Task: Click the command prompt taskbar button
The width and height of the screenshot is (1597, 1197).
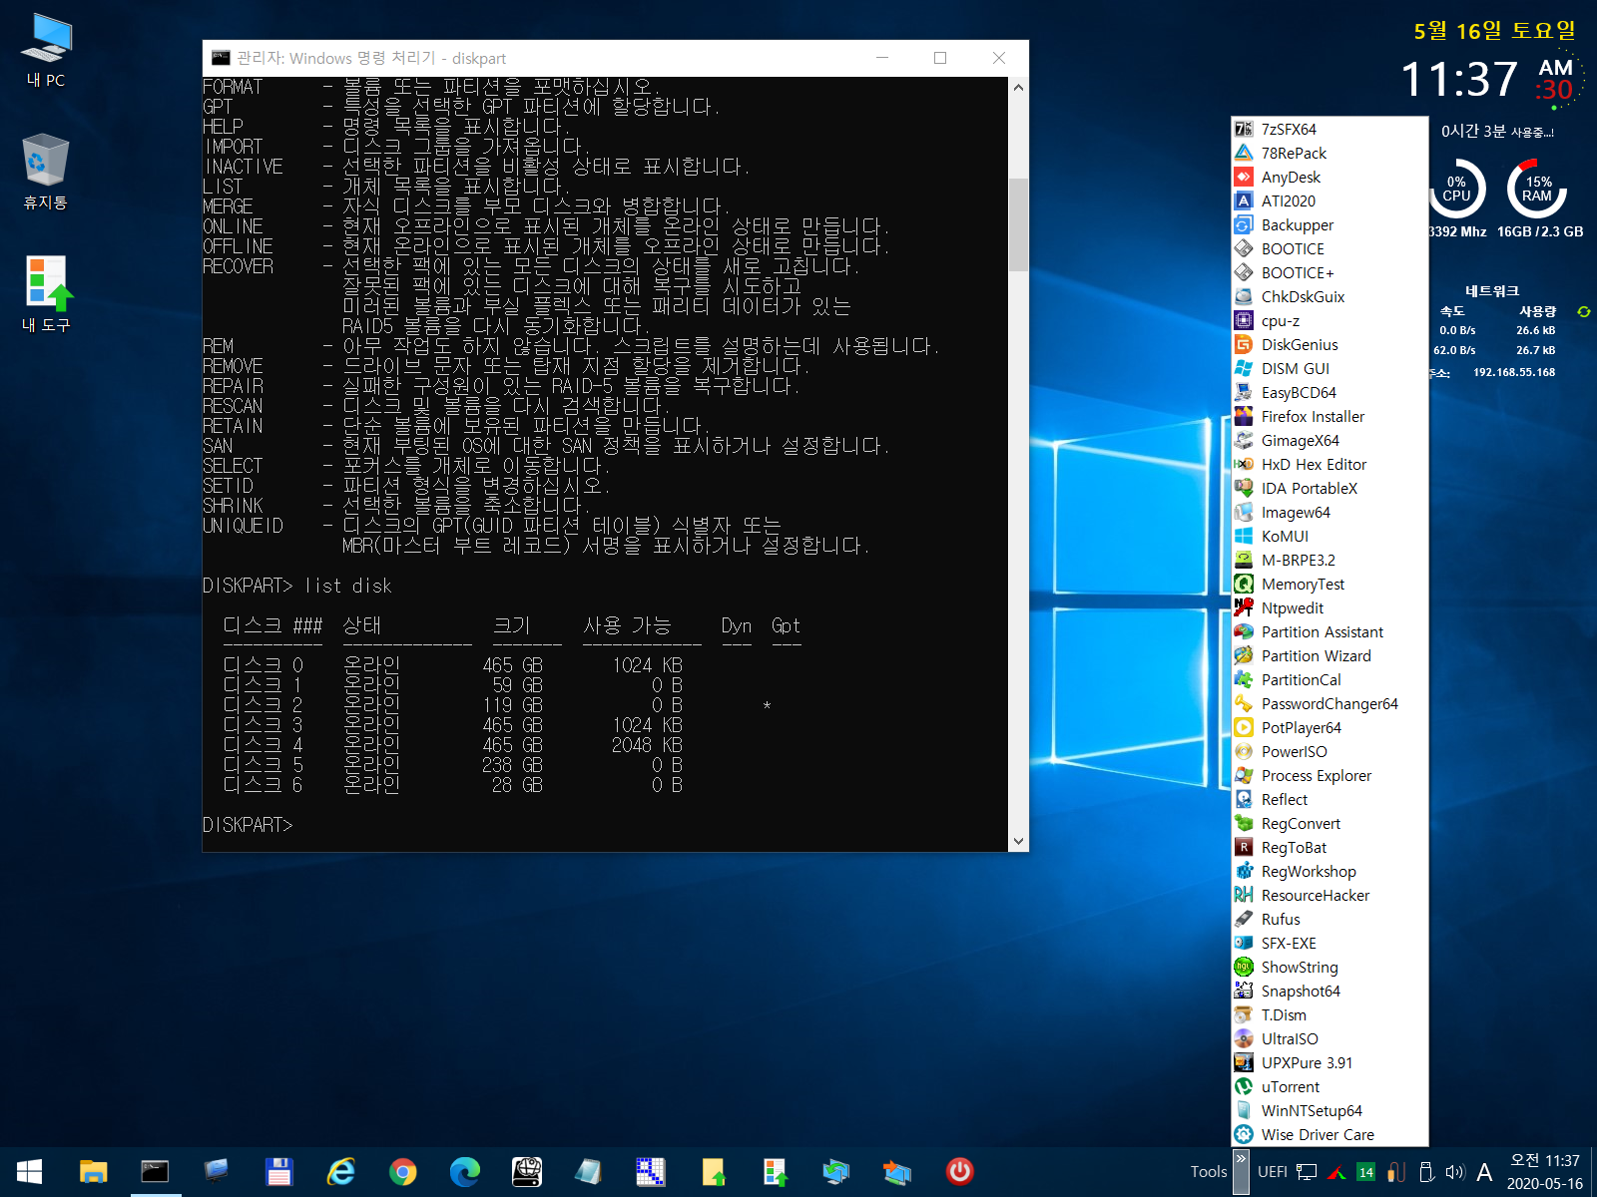Action: pyautogui.click(x=155, y=1172)
